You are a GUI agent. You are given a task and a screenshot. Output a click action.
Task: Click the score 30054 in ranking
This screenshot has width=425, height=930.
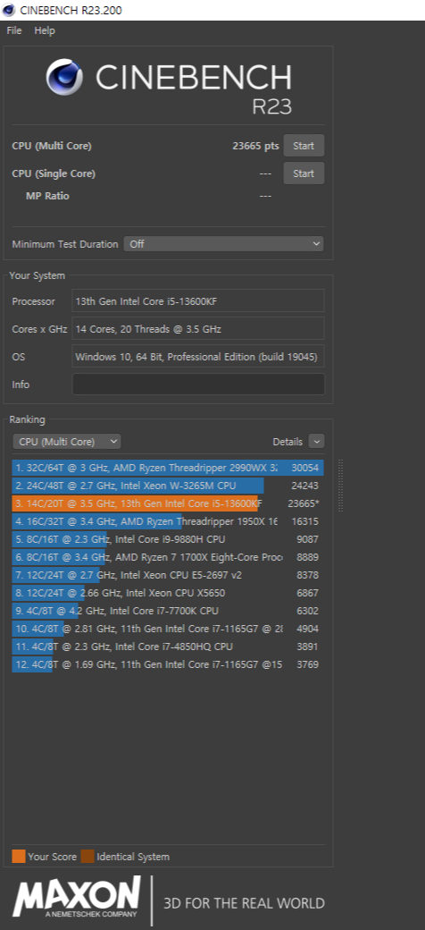pos(304,468)
